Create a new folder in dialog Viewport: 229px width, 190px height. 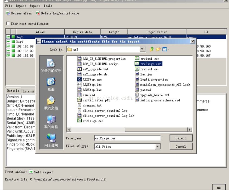point(158,49)
